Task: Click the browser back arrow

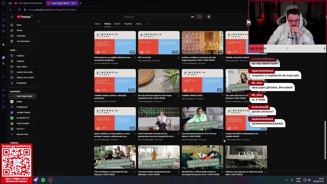Action: [x=10, y=10]
